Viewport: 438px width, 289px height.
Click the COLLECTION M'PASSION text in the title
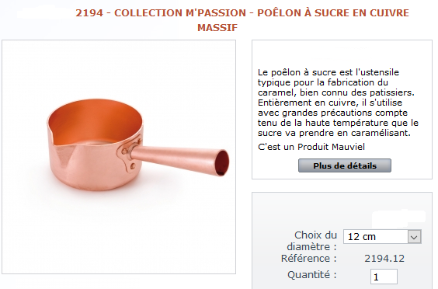(180, 13)
